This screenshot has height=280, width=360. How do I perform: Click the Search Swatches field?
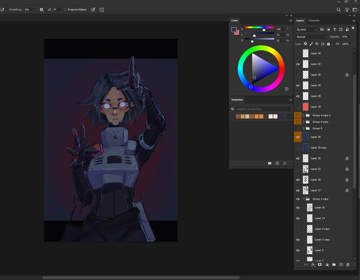(x=263, y=109)
